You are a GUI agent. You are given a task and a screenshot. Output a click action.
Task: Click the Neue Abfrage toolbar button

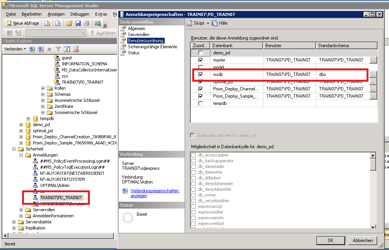coord(23,23)
